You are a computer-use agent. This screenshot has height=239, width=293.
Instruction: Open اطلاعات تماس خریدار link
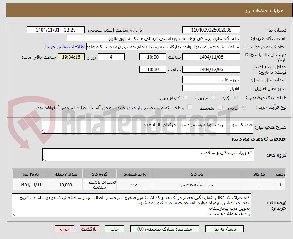point(64,47)
